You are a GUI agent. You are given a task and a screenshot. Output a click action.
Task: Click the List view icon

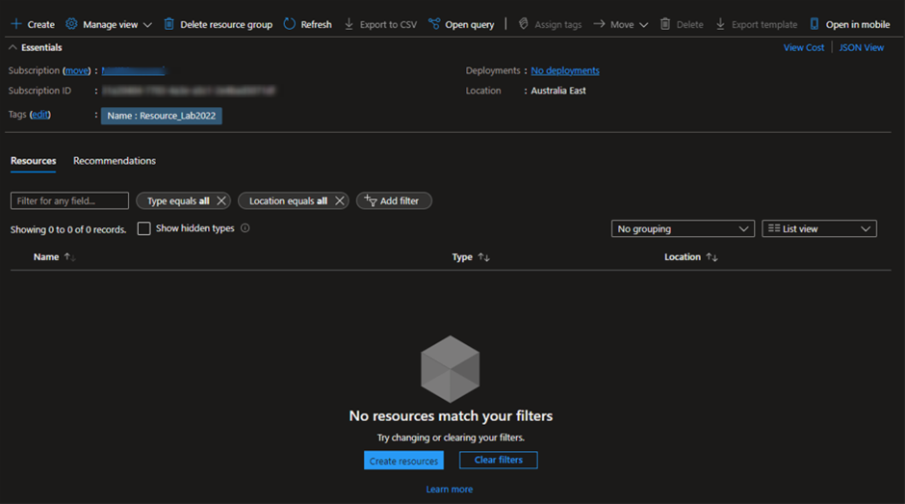click(x=774, y=228)
